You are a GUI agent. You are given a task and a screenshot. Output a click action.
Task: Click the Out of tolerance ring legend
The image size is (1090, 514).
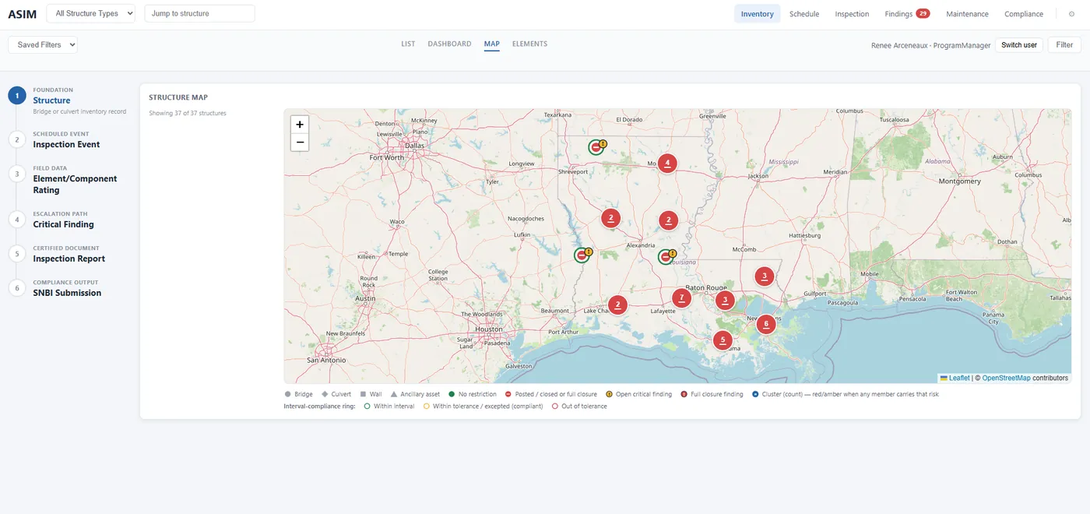point(579,406)
